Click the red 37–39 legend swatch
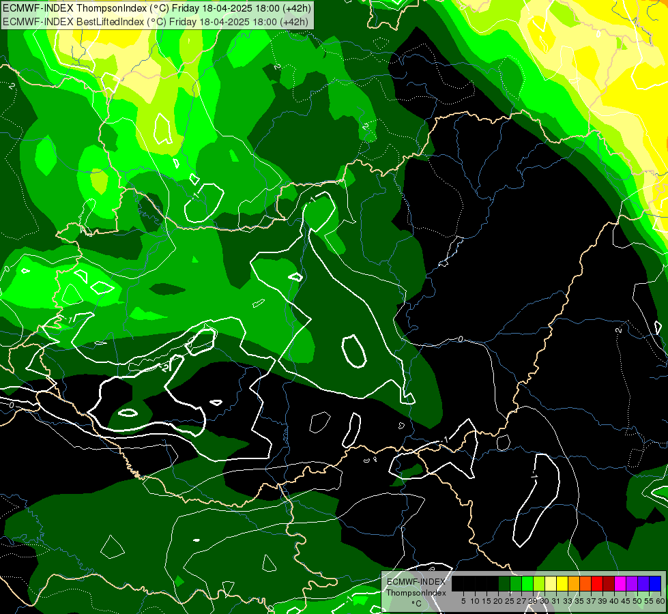668x614 pixels. [x=597, y=584]
